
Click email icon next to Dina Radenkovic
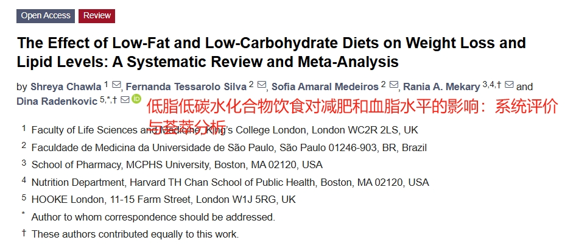(125, 99)
